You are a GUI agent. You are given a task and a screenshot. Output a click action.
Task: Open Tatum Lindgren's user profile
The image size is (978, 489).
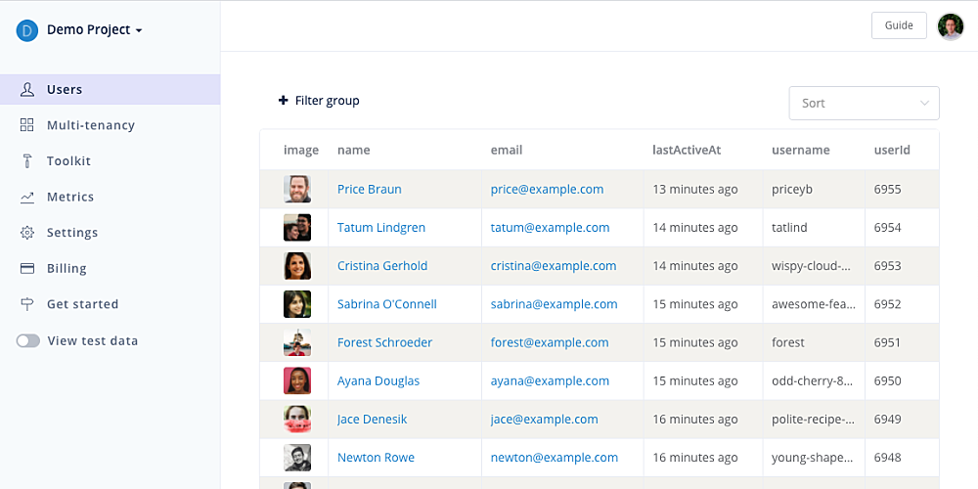pos(381,228)
